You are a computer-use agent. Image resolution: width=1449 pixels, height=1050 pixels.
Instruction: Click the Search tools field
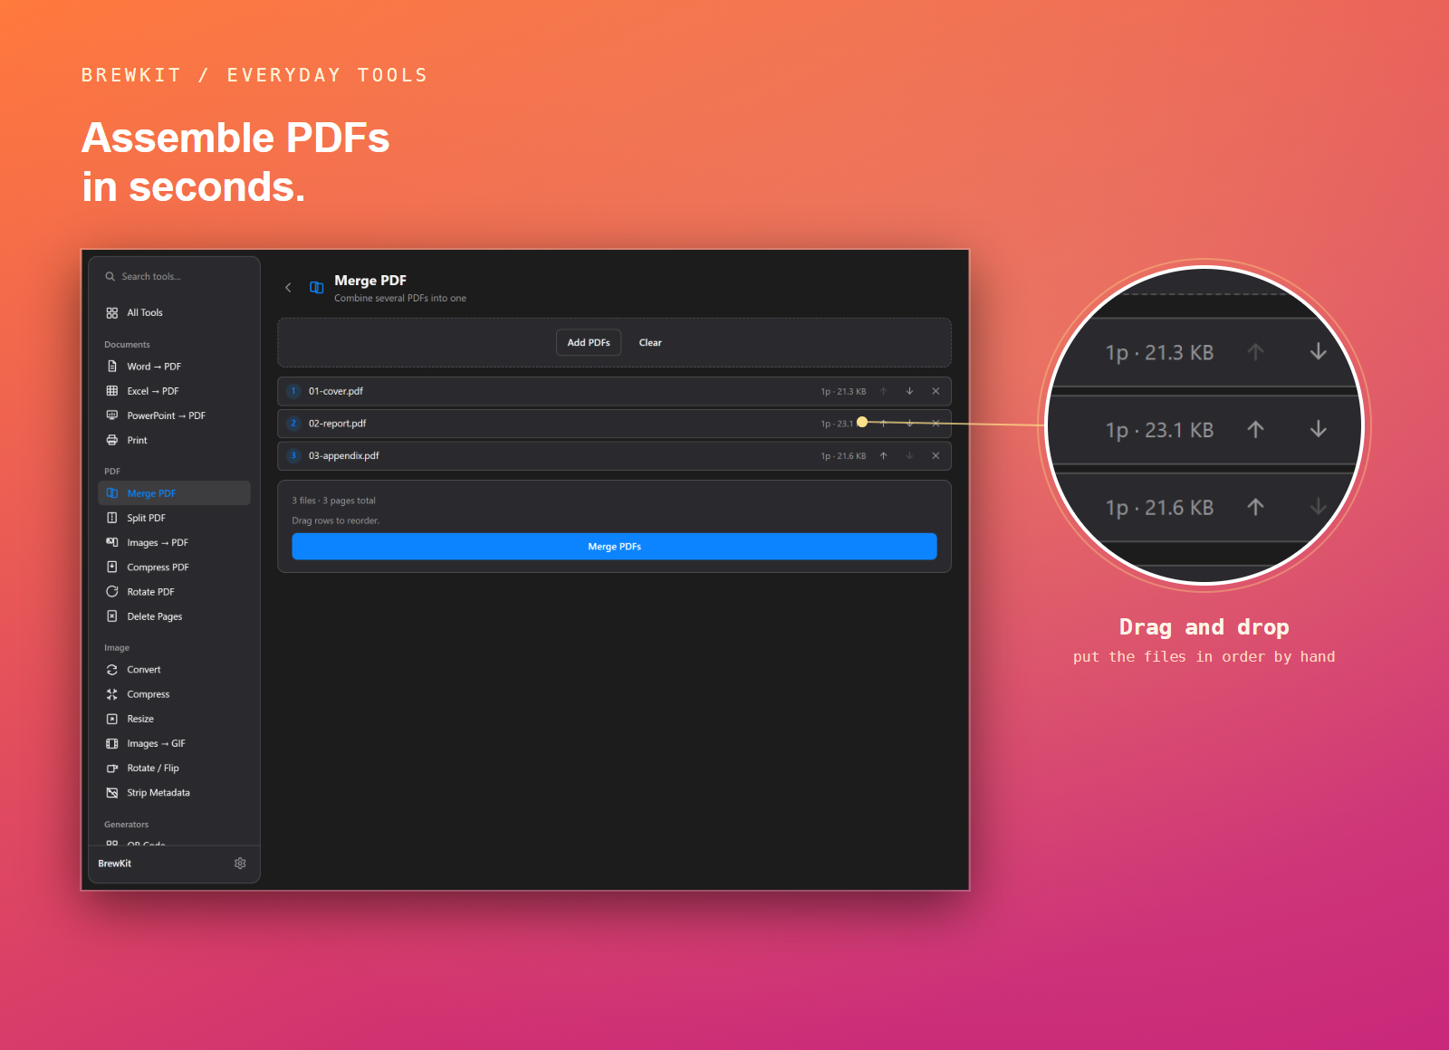pos(174,277)
